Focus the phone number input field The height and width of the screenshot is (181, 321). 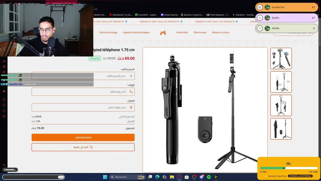point(83,92)
